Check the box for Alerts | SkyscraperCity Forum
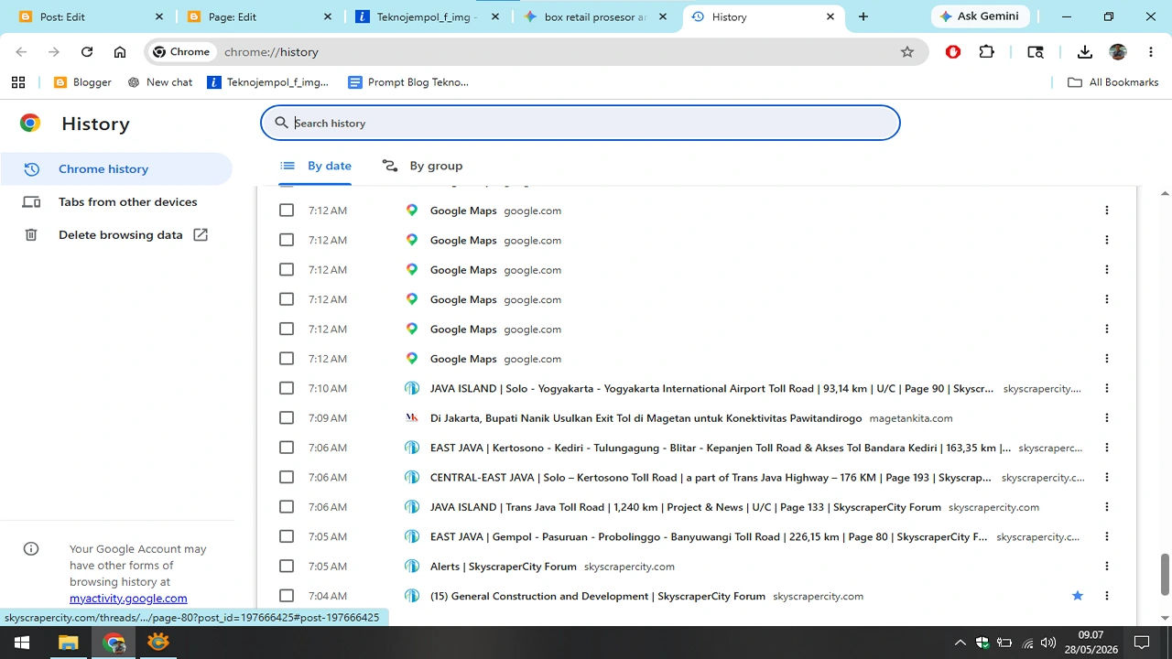Image resolution: width=1172 pixels, height=659 pixels. (x=287, y=567)
